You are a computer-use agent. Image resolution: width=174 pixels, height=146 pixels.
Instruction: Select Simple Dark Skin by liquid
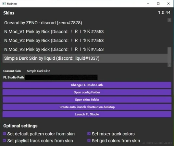pos(85,58)
